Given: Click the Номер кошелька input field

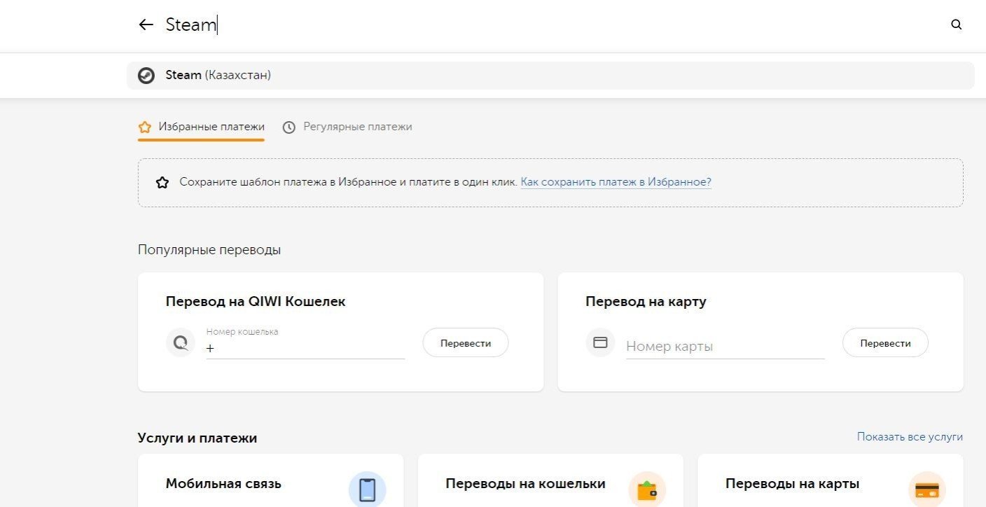Looking at the screenshot, I should click(x=305, y=343).
